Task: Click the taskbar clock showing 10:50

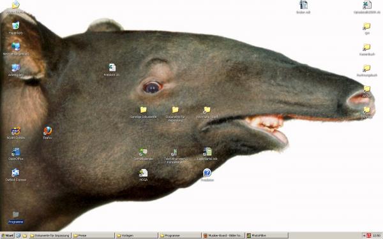Action: point(377,236)
